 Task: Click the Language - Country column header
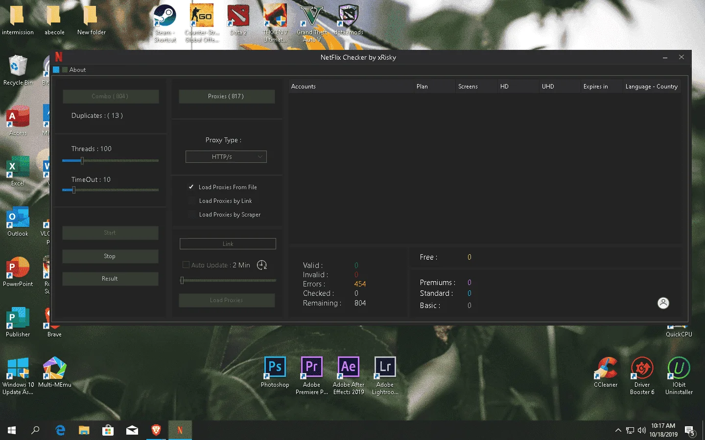(x=652, y=87)
